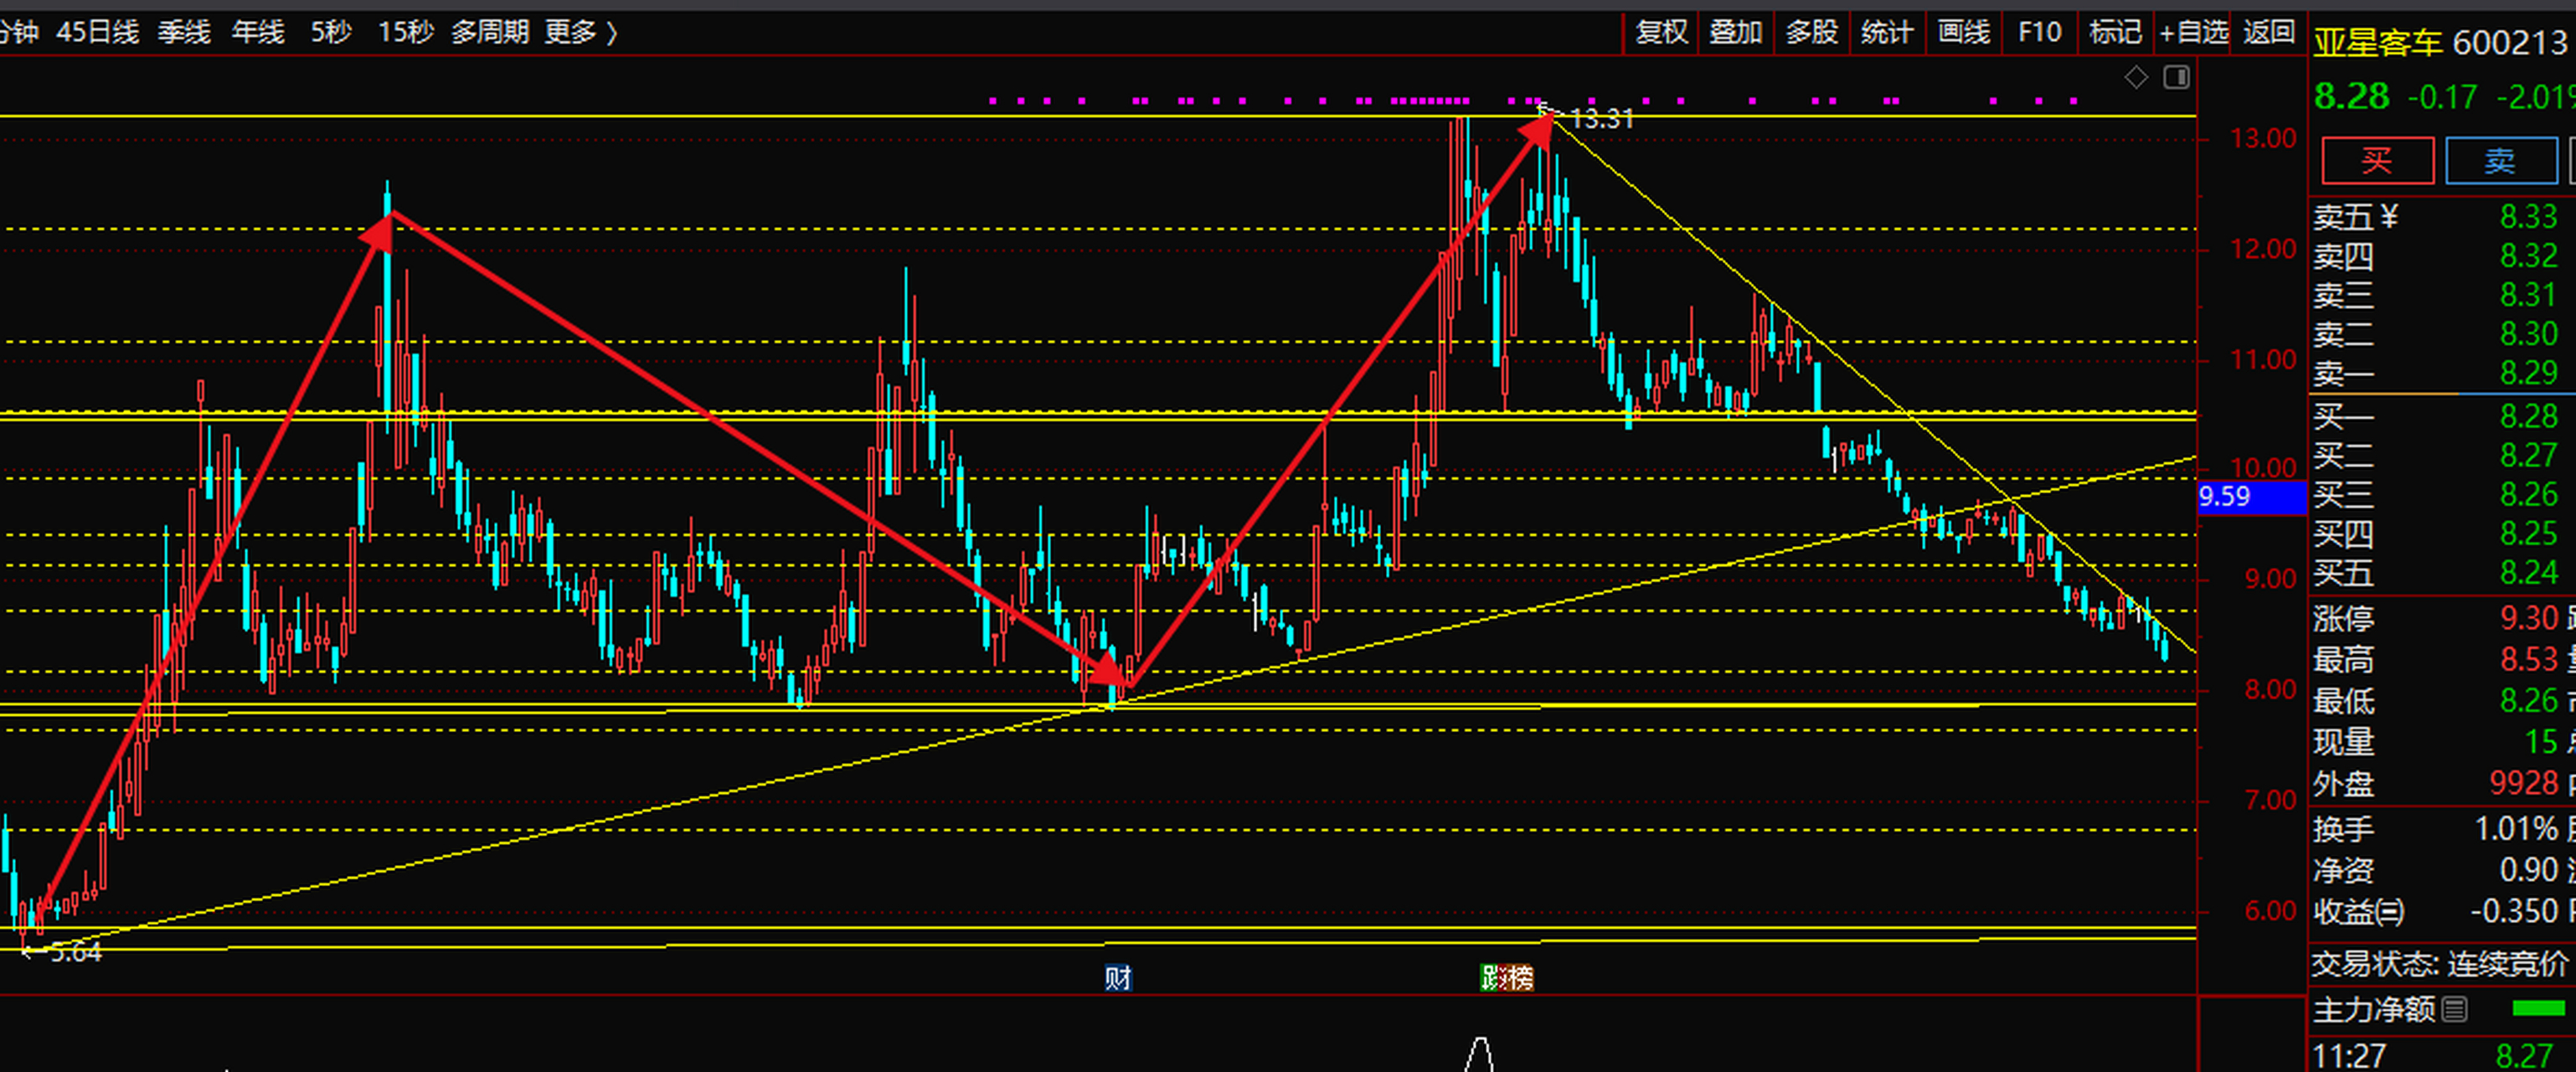Toggle the side panel layout icon
Viewport: 2576px width, 1072px height.
[2177, 77]
